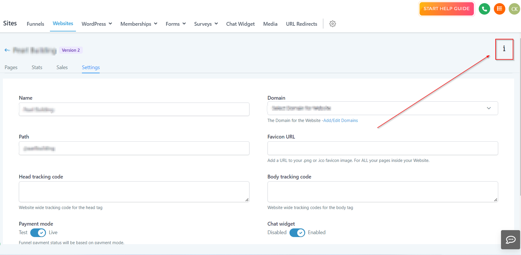Click into Head tracking code textarea
The width and height of the screenshot is (521, 255).
pos(134,191)
